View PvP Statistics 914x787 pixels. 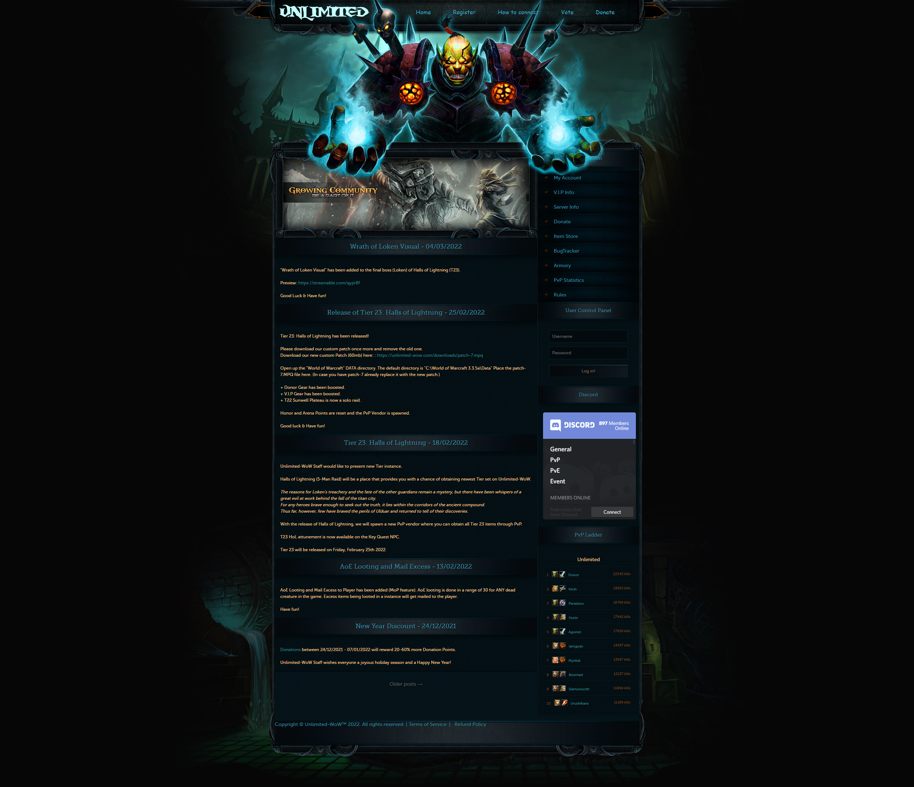click(569, 280)
